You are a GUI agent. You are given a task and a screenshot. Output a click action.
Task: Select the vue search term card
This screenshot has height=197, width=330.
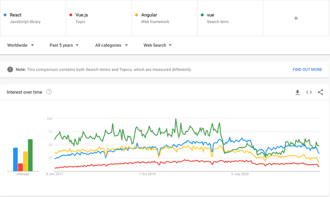tap(230, 18)
